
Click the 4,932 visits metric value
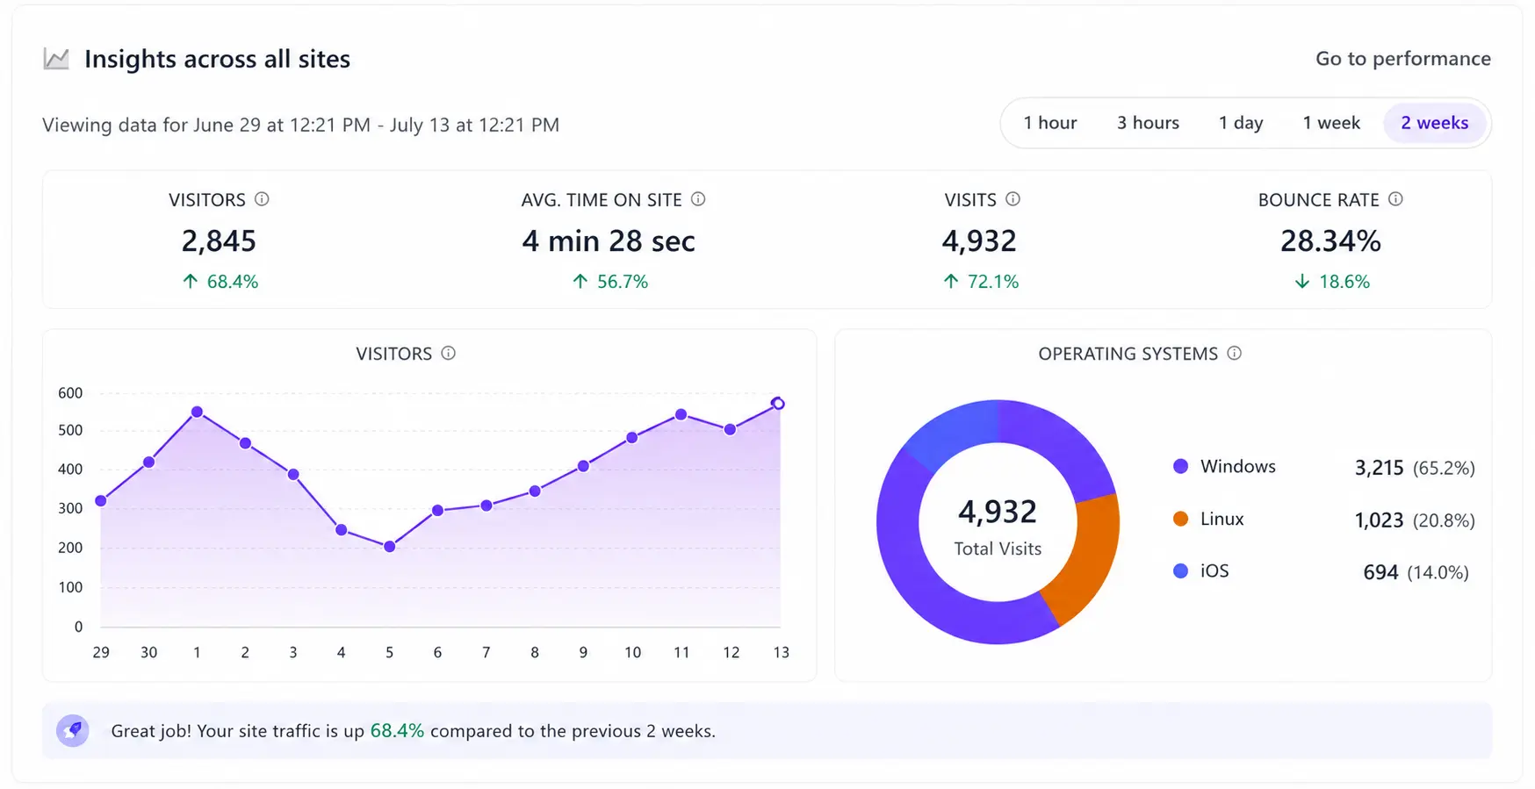[979, 240]
